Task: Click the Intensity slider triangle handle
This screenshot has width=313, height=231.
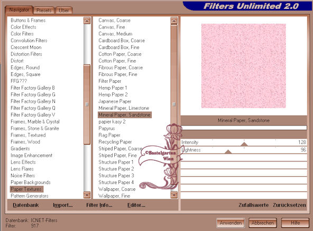Action: pos(244,144)
